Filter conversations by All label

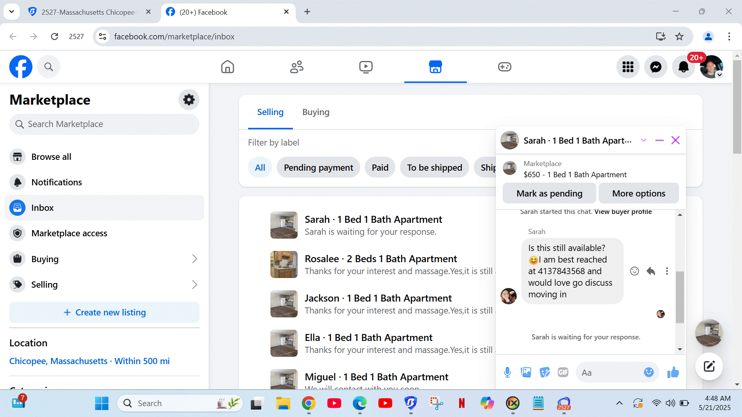(260, 168)
